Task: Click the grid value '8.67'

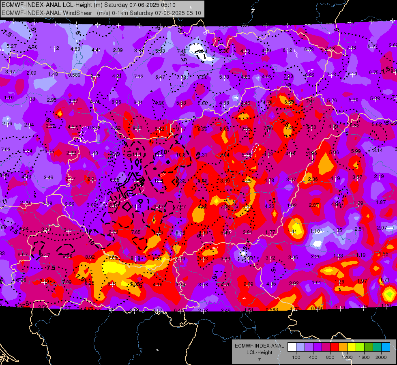Action: (137, 129)
